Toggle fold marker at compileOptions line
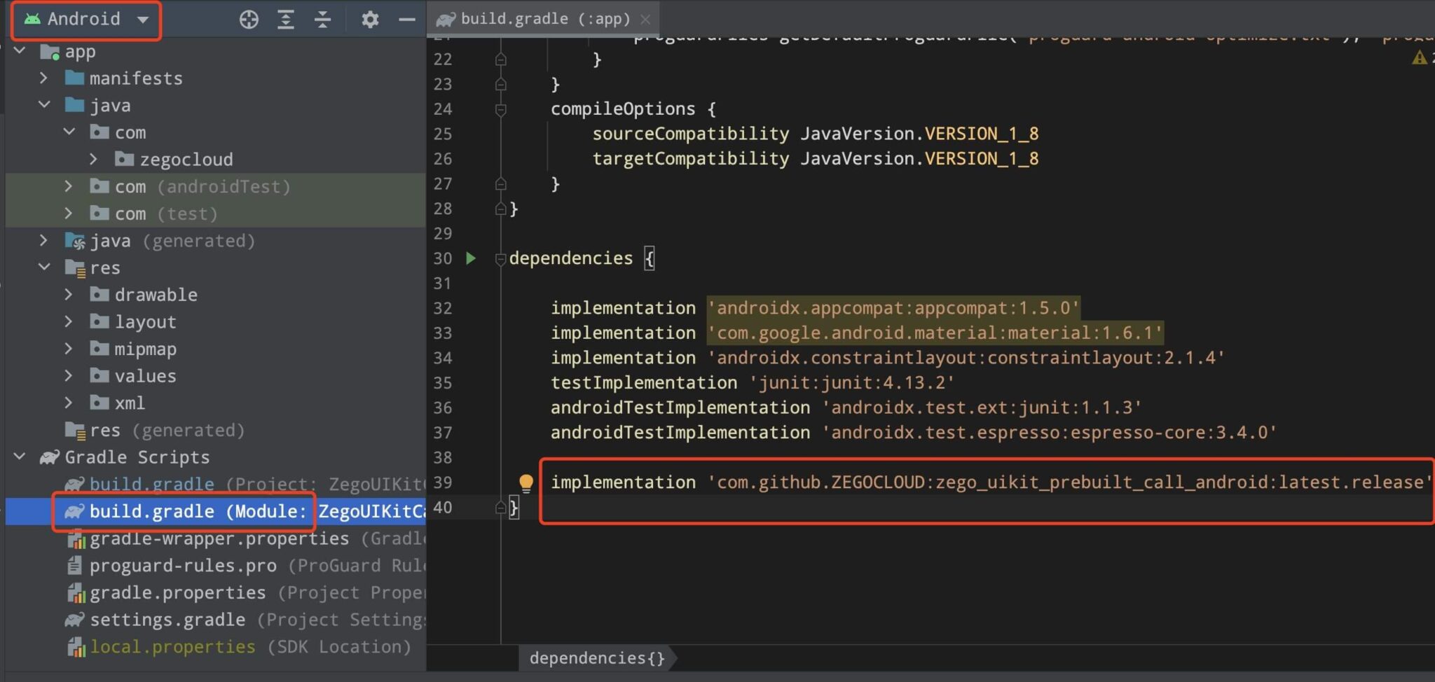 [500, 110]
